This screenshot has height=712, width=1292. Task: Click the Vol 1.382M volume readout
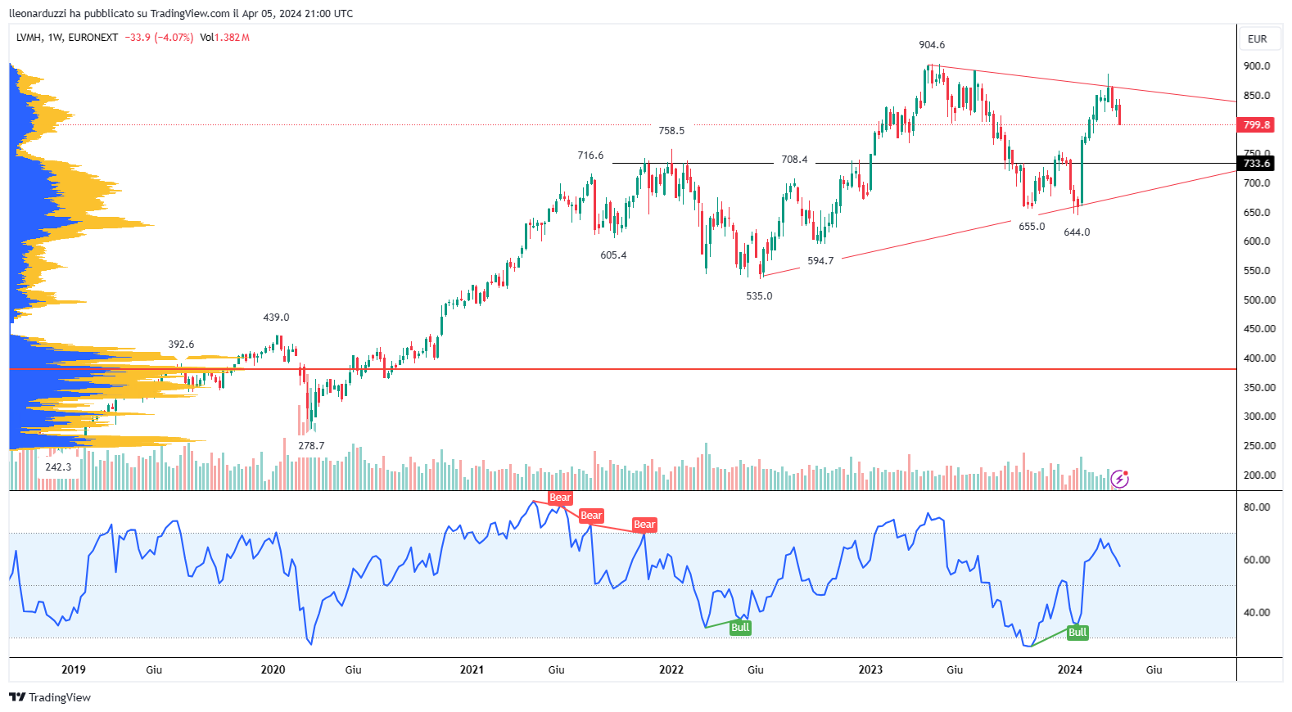[x=224, y=38]
